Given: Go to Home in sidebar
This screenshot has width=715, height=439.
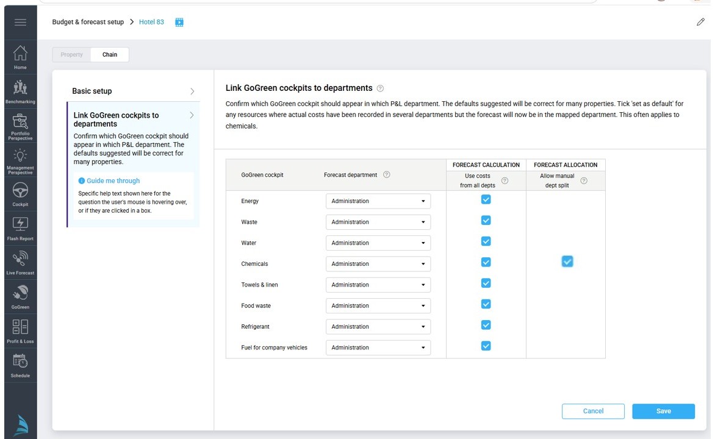Looking at the screenshot, I should coord(20,57).
